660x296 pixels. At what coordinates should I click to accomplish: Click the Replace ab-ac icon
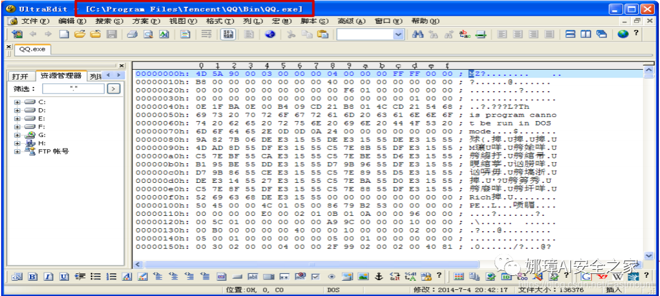point(464,34)
